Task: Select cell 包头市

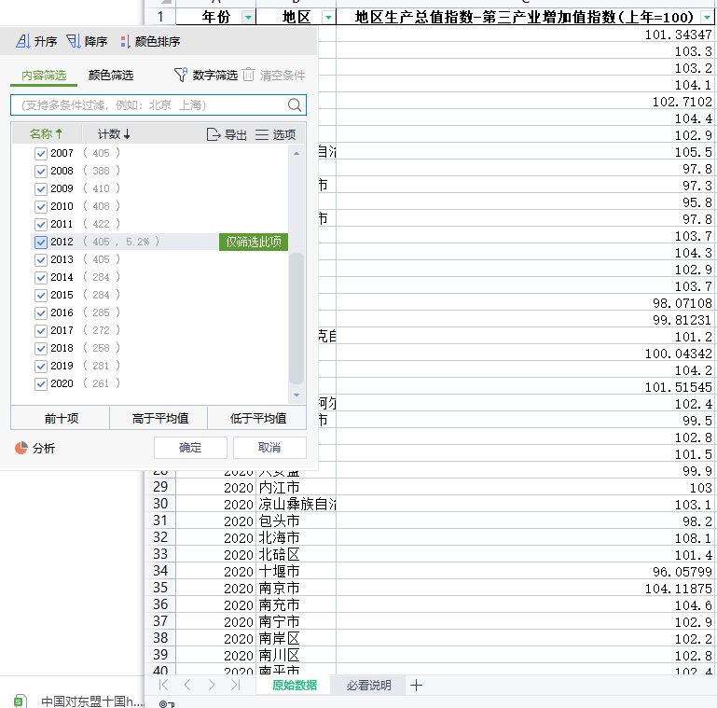Action: pyautogui.click(x=296, y=521)
